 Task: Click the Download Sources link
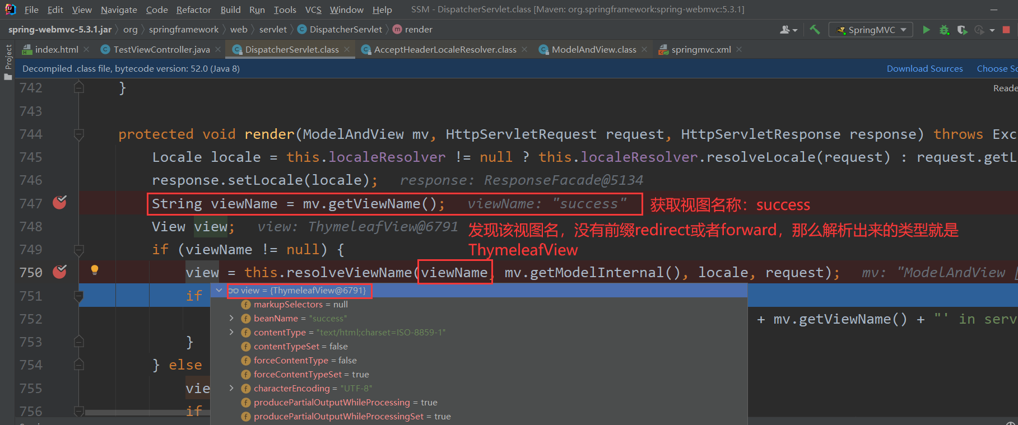click(x=924, y=68)
